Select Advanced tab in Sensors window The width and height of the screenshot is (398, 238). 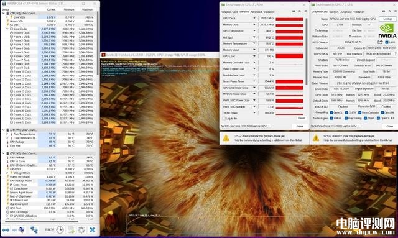point(256,12)
